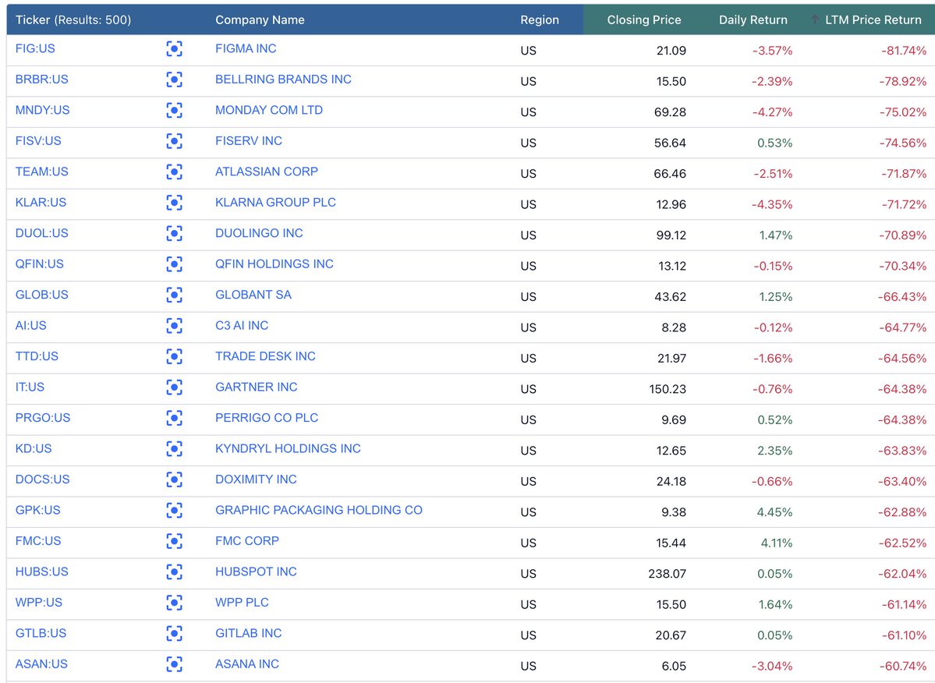Select FIGMA's closing price 21.09
The height and width of the screenshot is (683, 935).
671,51
